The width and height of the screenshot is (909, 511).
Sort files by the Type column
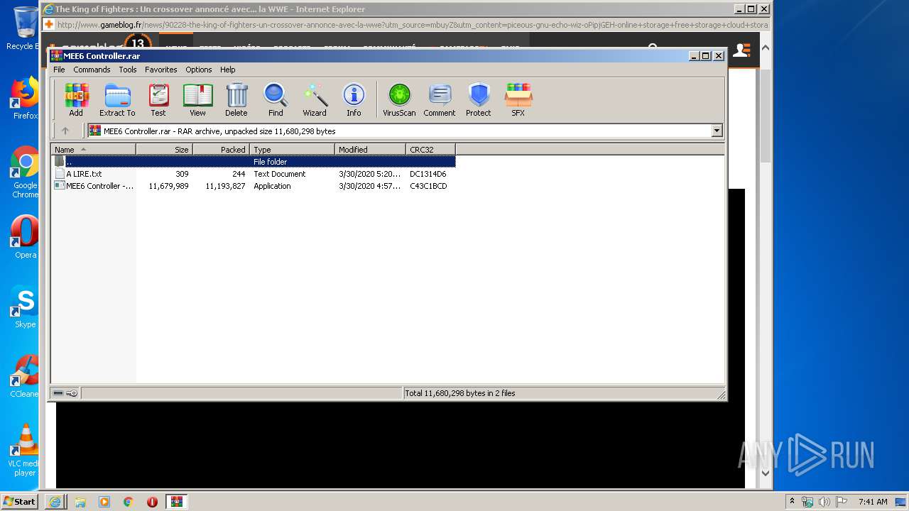point(292,150)
